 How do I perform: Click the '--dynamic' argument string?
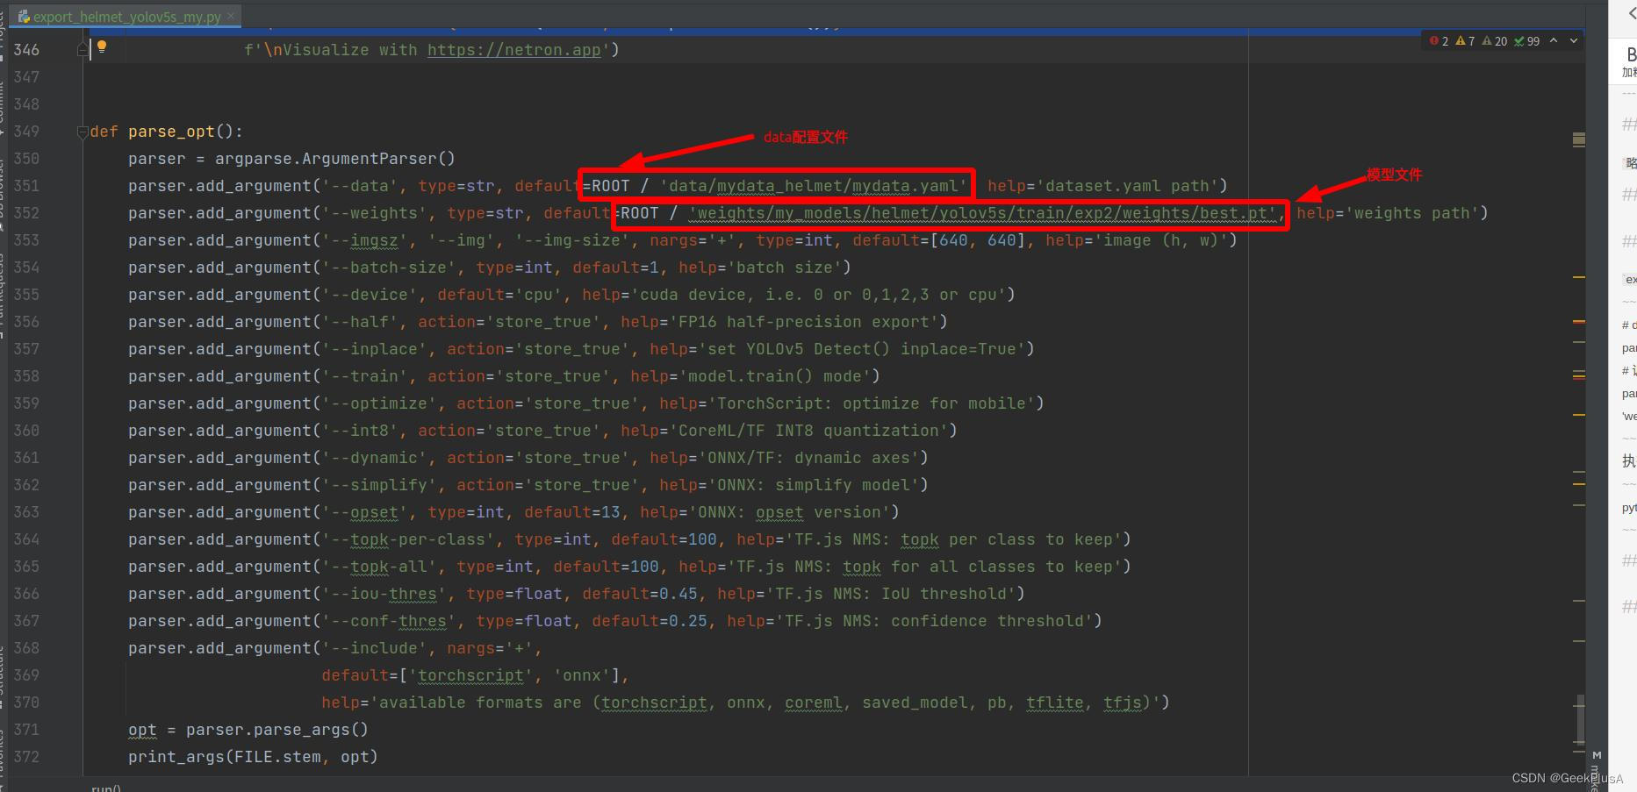[375, 458]
